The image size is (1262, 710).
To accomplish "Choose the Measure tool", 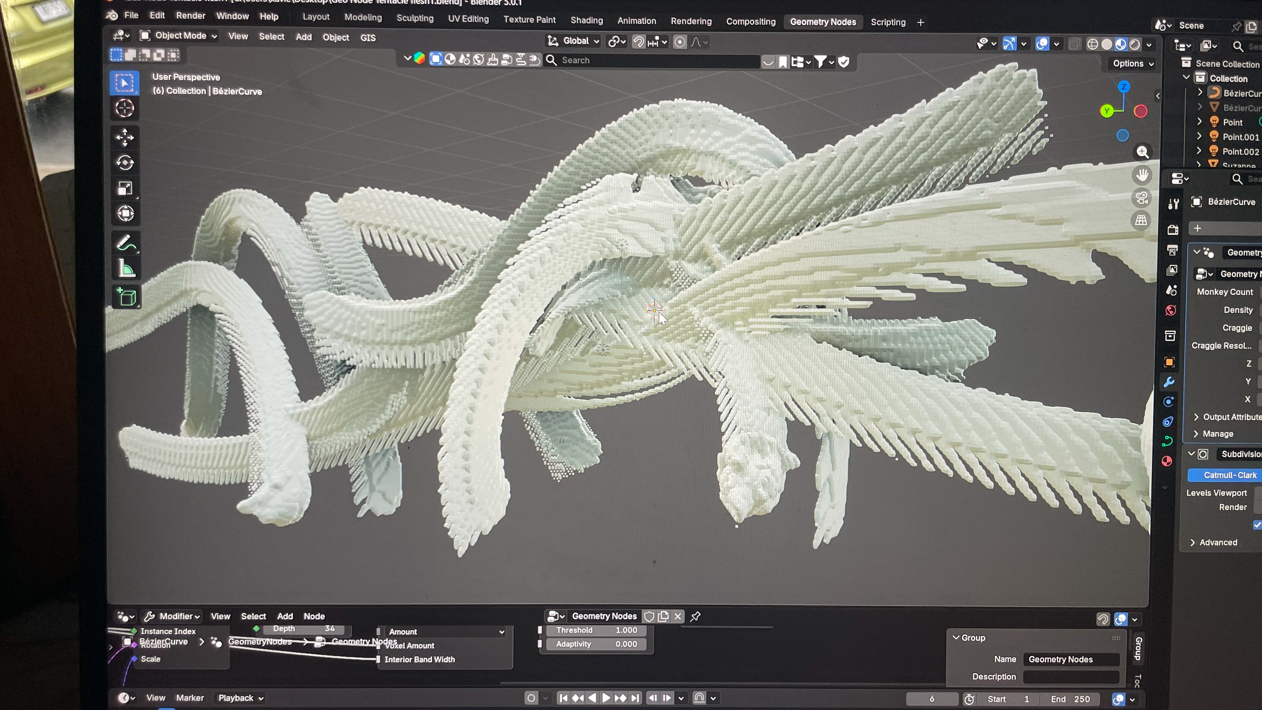I will pyautogui.click(x=126, y=269).
